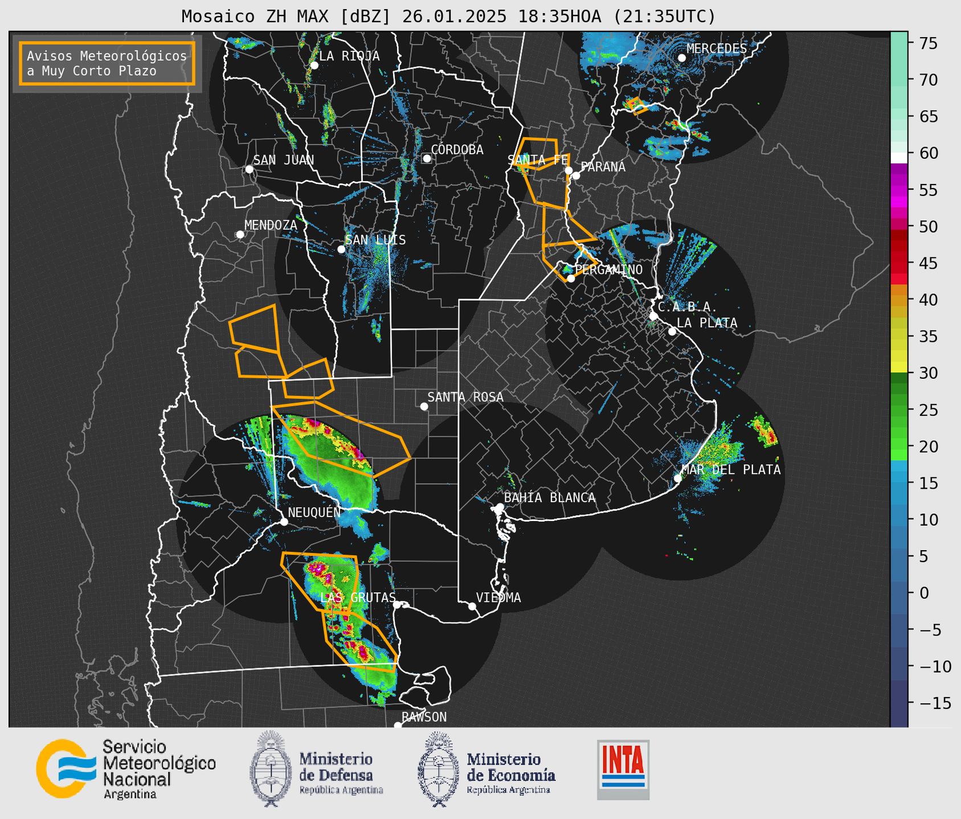Viewport: 961px width, 819px height.
Task: Click the white dot marking Santa Rosa
Action: click(424, 406)
